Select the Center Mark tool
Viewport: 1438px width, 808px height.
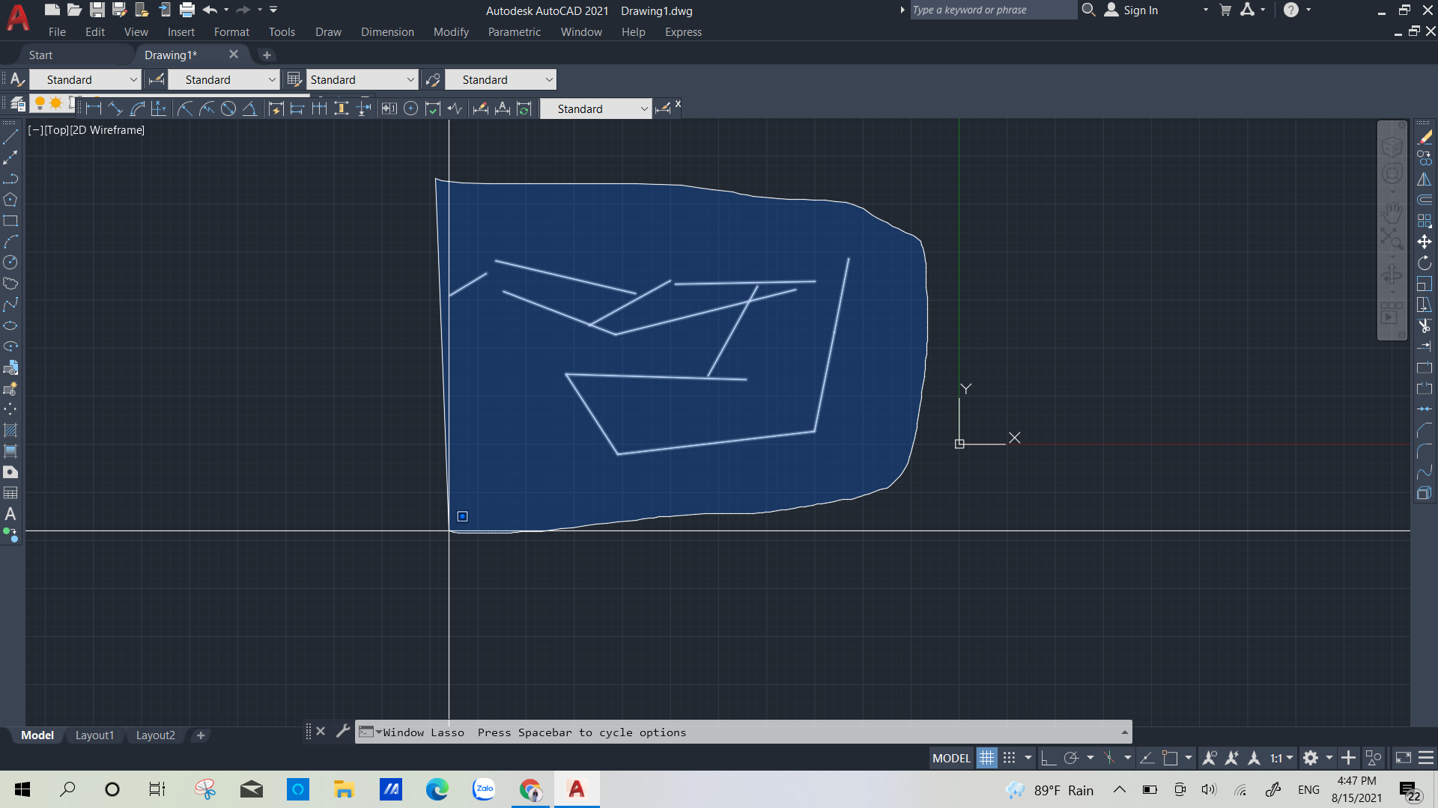tap(410, 109)
